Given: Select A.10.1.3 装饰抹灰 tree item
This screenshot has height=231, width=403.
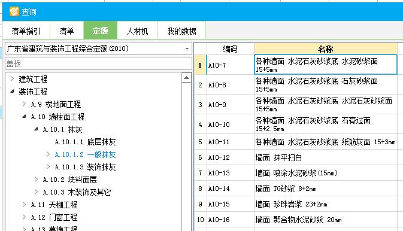Looking at the screenshot, I should (85, 168).
